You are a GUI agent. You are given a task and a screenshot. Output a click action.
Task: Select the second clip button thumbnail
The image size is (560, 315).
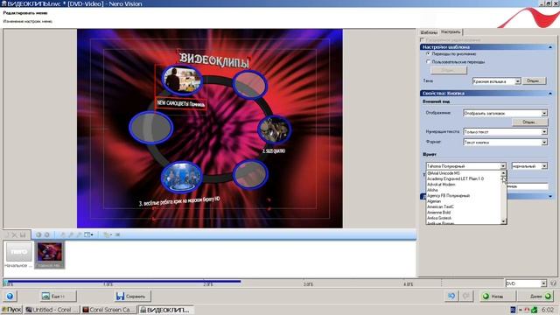(274, 129)
